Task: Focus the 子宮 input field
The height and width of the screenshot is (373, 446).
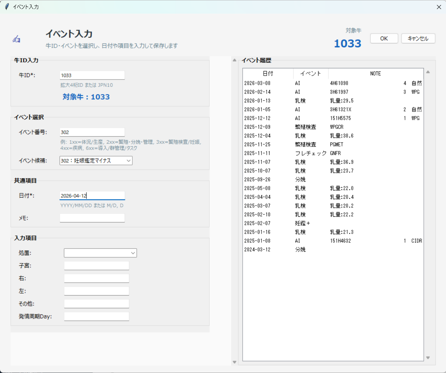Action: [97, 265]
